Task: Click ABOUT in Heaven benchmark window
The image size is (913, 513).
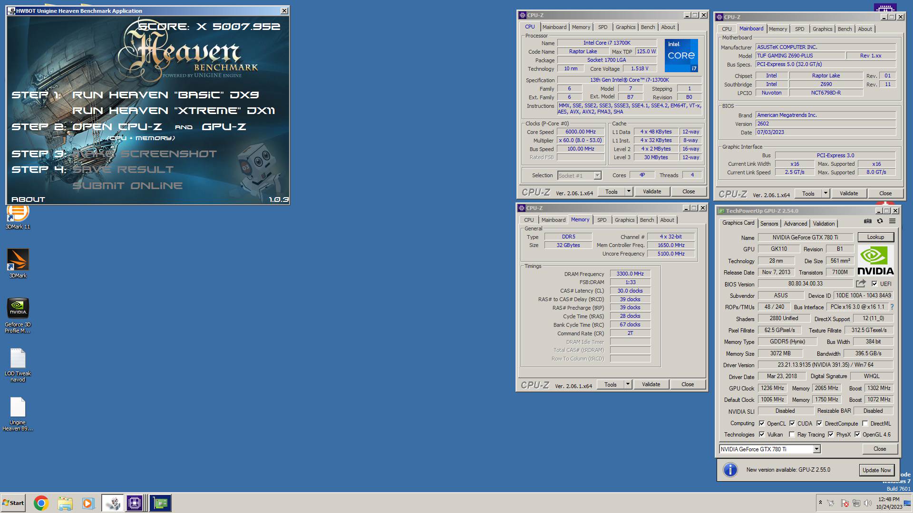Action: (28, 199)
